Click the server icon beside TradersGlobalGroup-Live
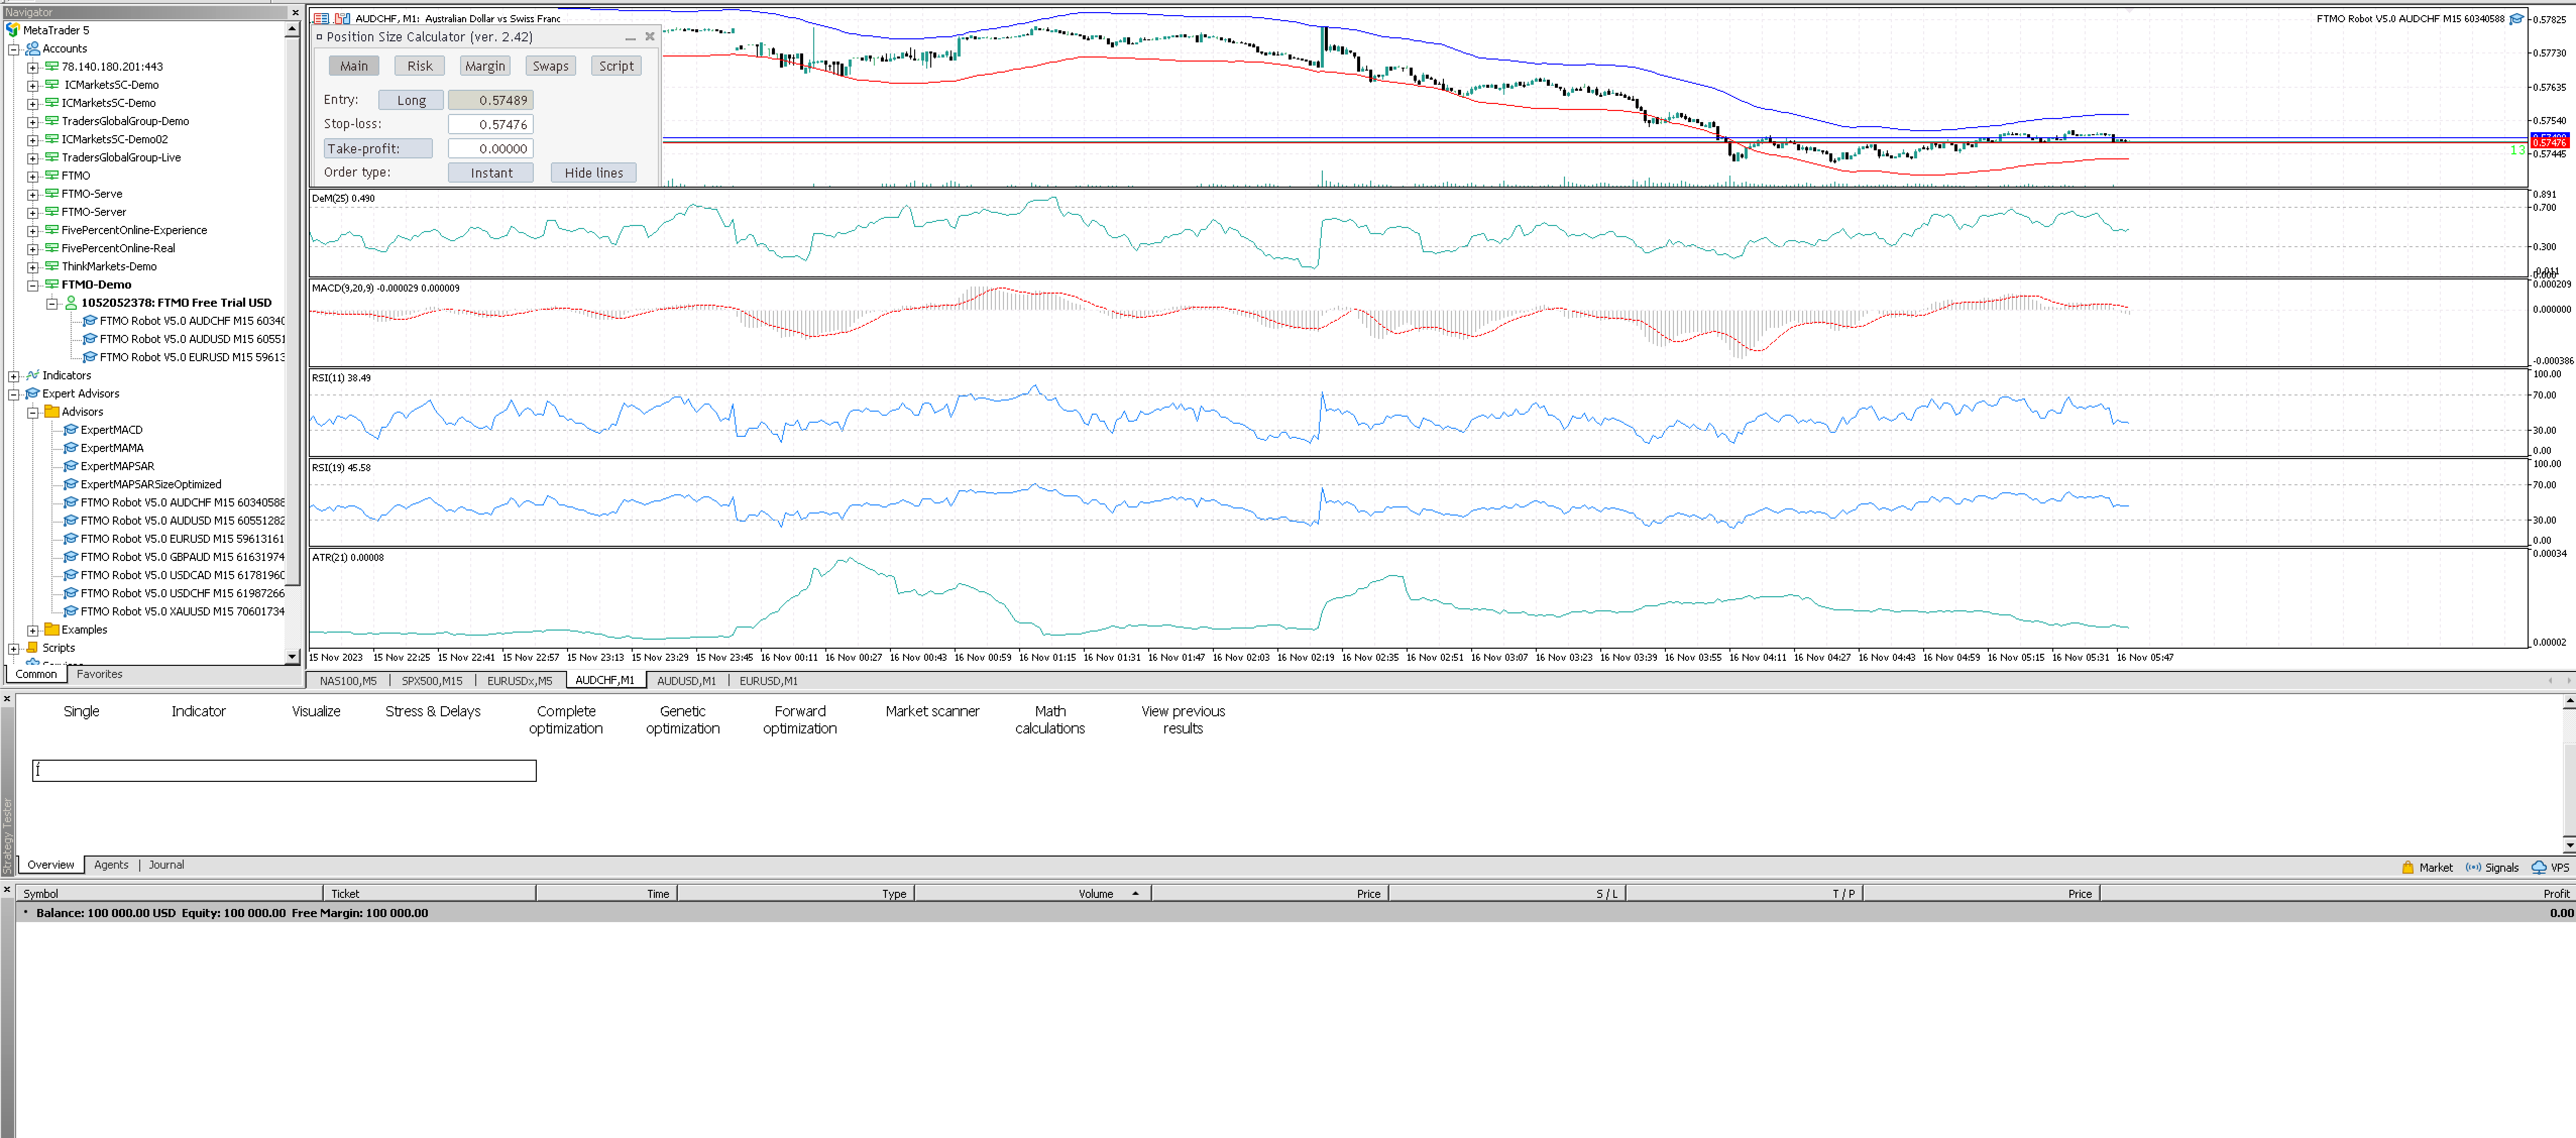 coord(51,157)
